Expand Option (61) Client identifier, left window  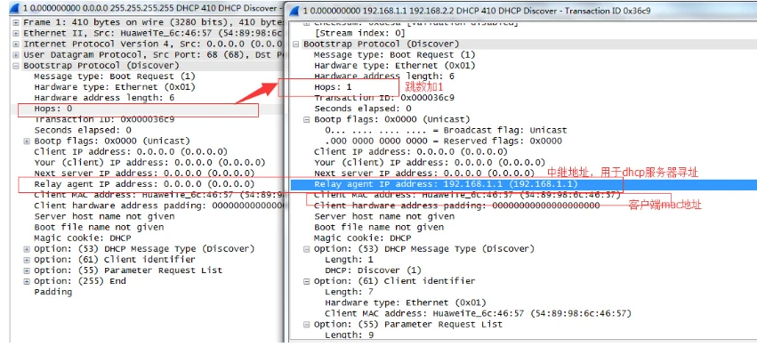[x=27, y=260]
